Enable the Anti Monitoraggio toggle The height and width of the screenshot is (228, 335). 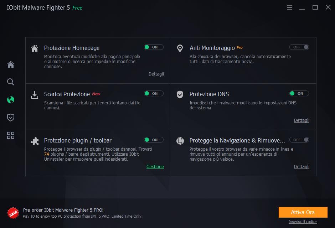(299, 47)
